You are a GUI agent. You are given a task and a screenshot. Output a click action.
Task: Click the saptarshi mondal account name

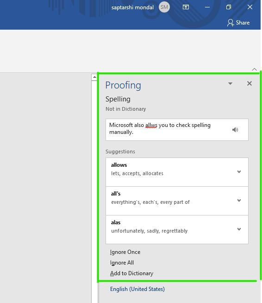coord(132,7)
